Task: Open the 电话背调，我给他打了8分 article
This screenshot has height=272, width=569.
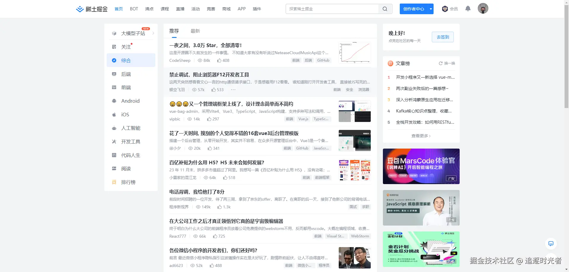Action: coord(197,192)
